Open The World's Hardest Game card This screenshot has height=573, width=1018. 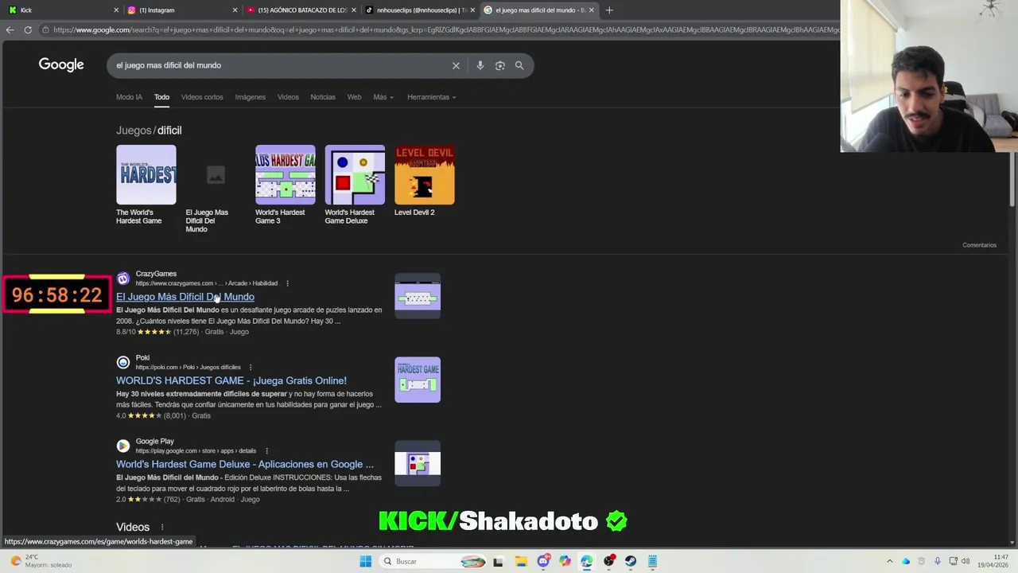pyautogui.click(x=146, y=185)
